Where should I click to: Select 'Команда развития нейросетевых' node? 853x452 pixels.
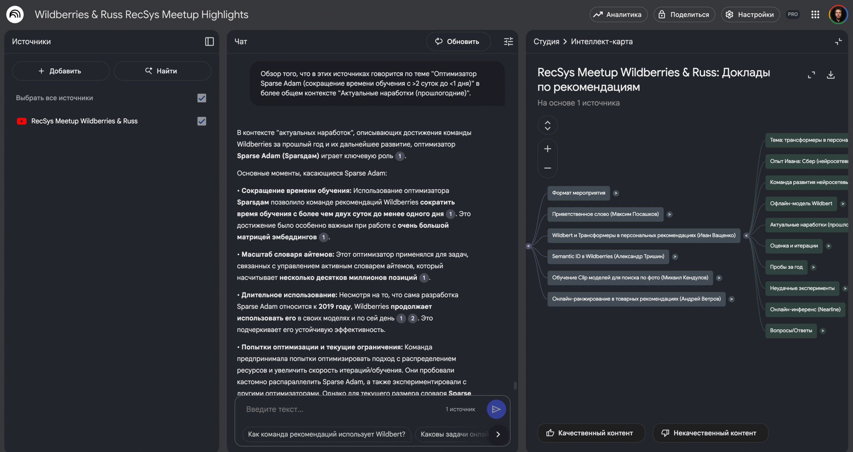coord(807,182)
